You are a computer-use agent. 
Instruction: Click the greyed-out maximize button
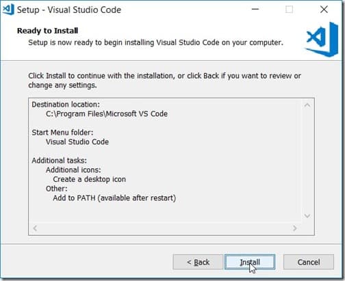pyautogui.click(x=289, y=10)
